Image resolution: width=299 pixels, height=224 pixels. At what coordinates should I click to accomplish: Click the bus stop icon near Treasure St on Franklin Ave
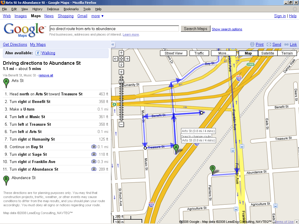point(242,146)
